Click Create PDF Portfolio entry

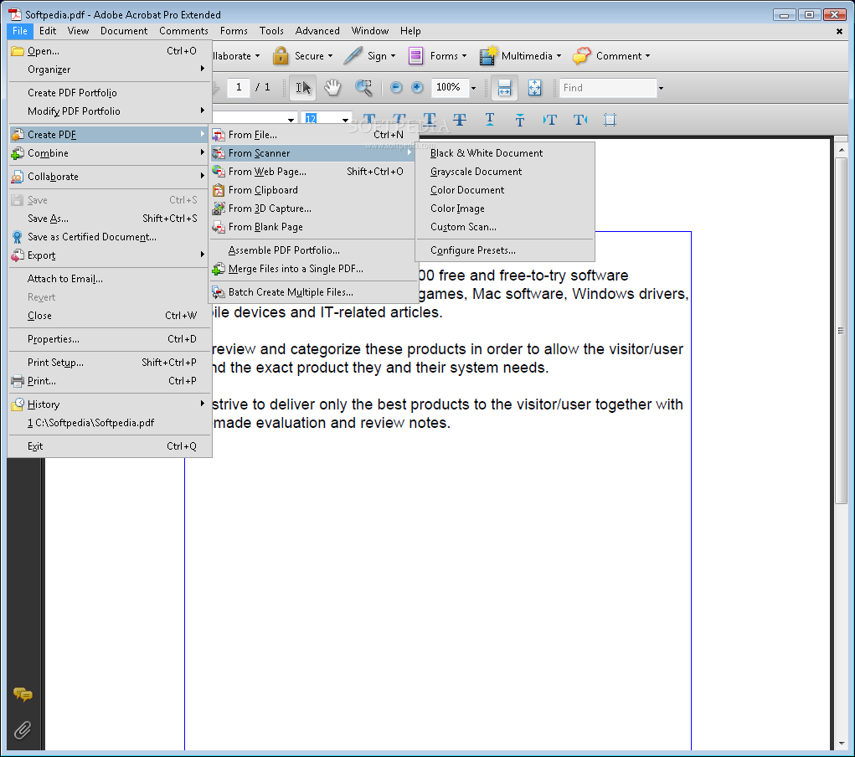point(110,93)
